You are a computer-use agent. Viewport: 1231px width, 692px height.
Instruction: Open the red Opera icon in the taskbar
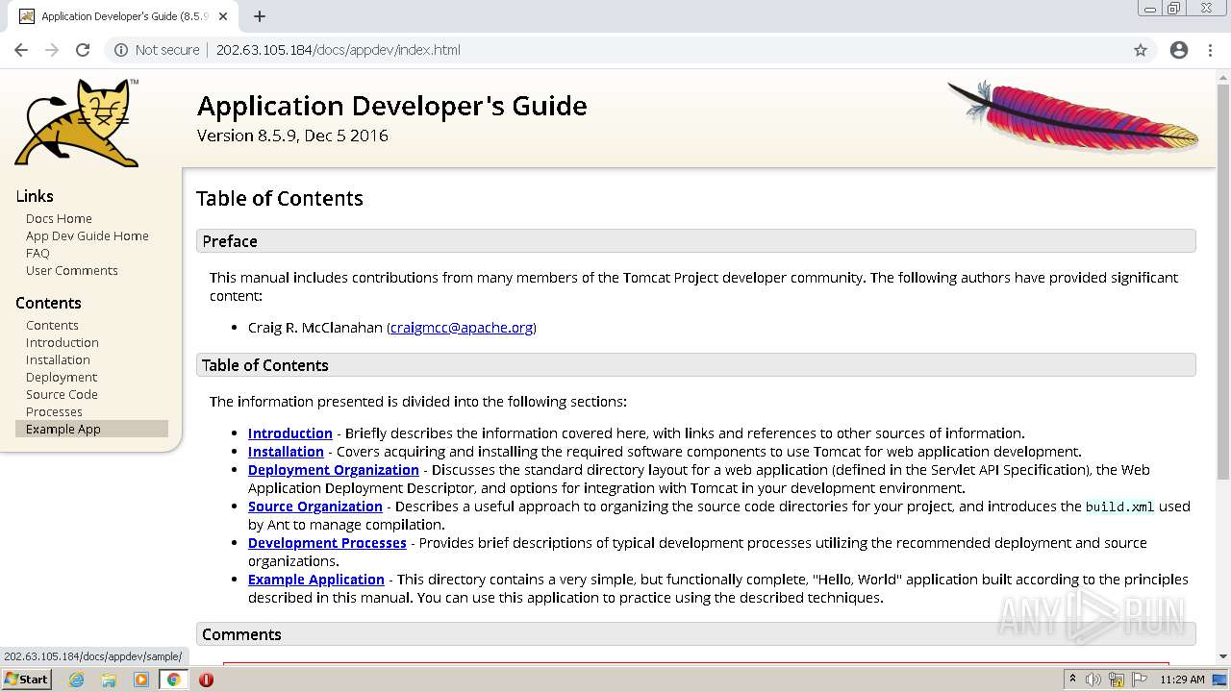[206, 680]
